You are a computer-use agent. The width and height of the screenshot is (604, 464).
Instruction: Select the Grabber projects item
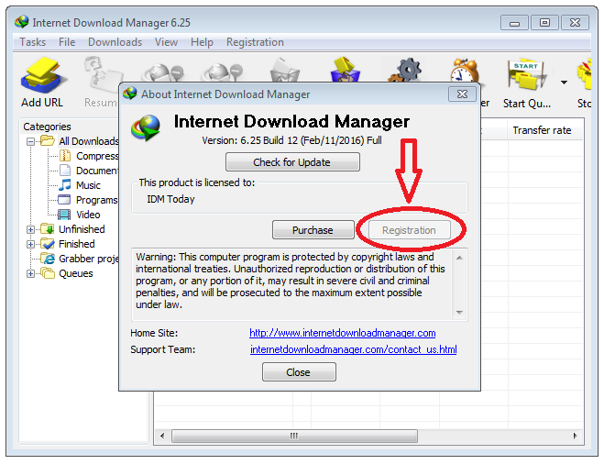click(x=89, y=259)
